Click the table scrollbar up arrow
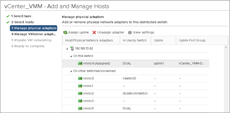Screen dimensions: 230x113 pyautogui.click(x=226, y=47)
